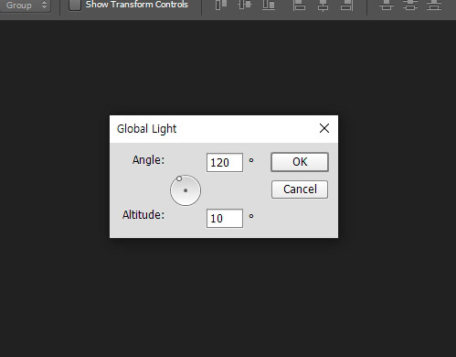Confirm Global Light with OK
The width and height of the screenshot is (456, 357).
click(300, 162)
